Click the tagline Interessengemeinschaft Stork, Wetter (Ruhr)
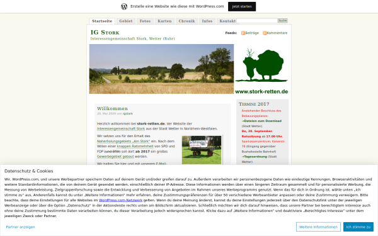The image size is (378, 236). pos(132,39)
